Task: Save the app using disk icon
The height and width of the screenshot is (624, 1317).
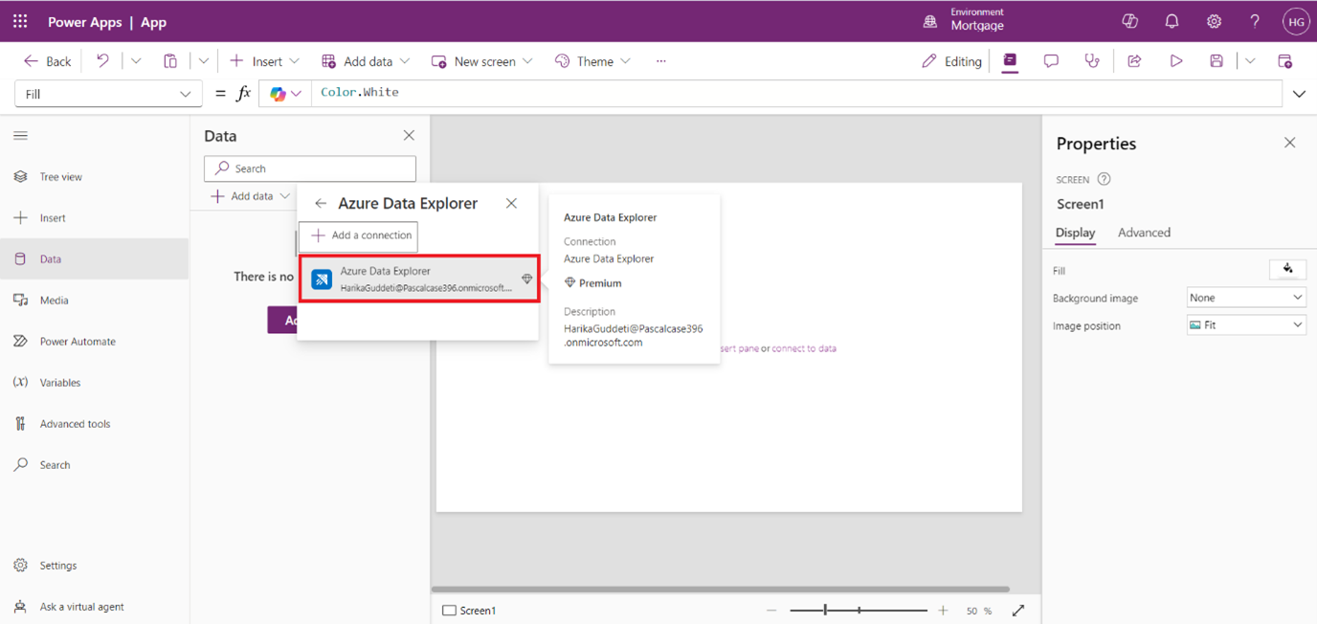Action: [x=1217, y=61]
